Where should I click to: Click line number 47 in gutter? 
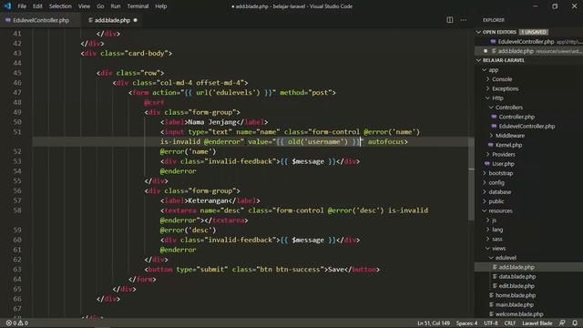point(17,92)
